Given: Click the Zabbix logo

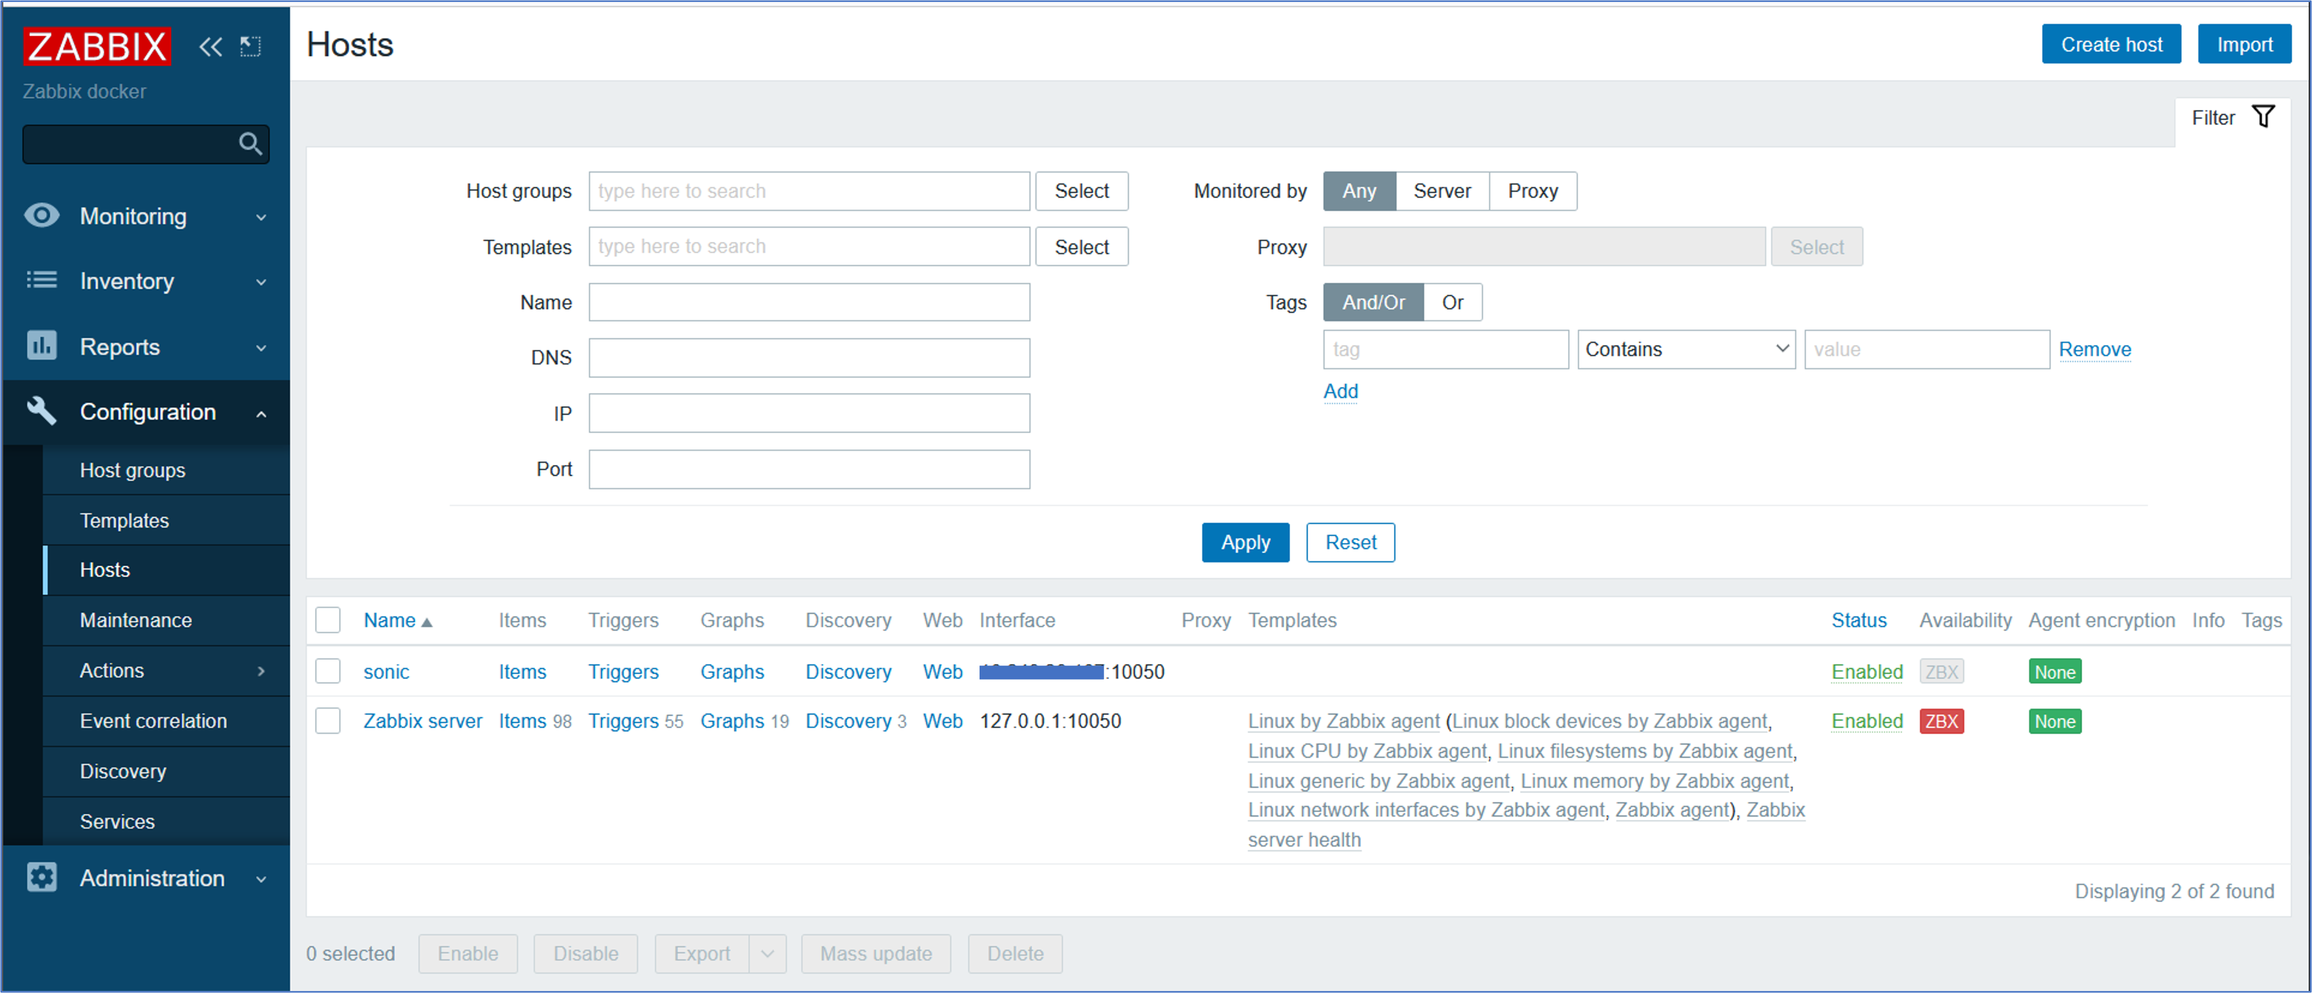Looking at the screenshot, I should [97, 46].
